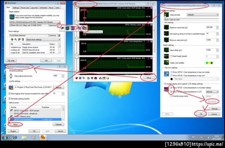Open the Links tab

point(57,8)
